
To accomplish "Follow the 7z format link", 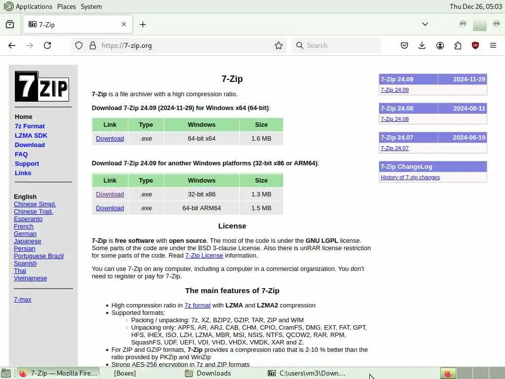I will (x=197, y=305).
